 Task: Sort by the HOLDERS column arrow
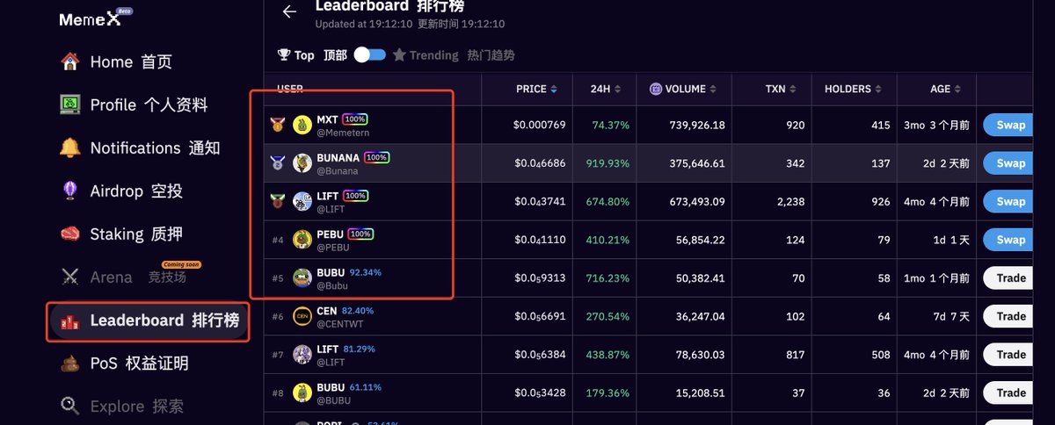pos(879,90)
